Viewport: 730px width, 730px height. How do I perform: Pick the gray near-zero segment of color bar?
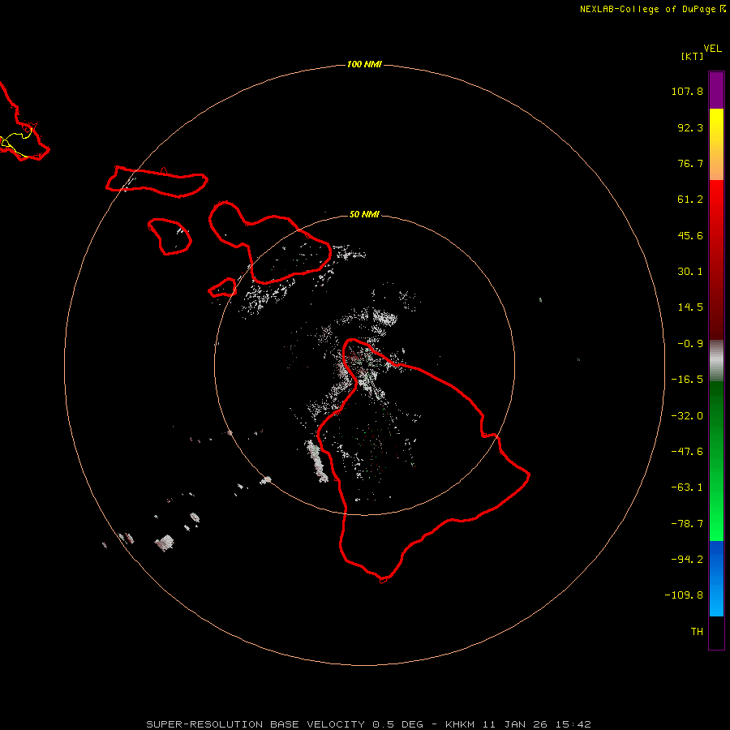point(716,361)
